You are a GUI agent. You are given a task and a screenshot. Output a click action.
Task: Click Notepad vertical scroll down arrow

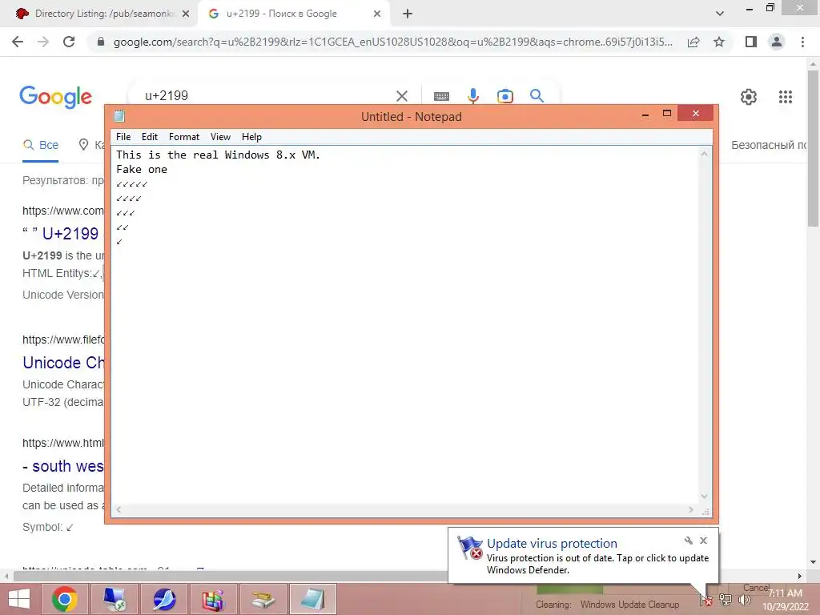pos(705,496)
